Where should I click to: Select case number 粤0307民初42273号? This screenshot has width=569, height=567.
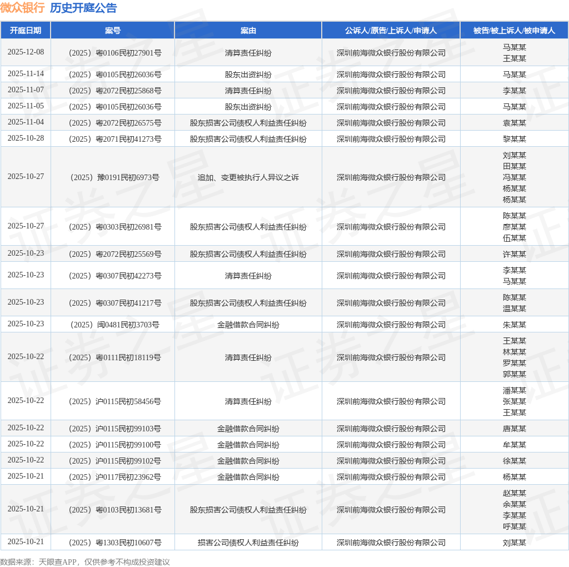pyautogui.click(x=115, y=276)
